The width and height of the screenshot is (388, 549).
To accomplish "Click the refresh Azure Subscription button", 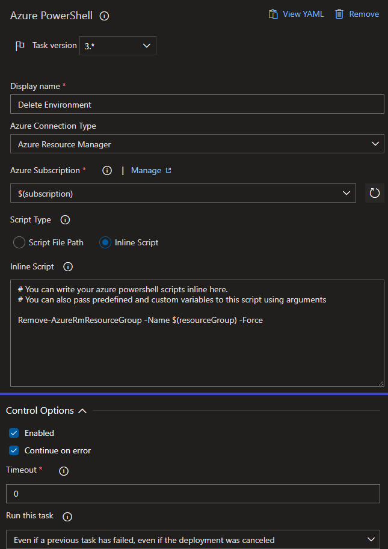I will coord(375,193).
